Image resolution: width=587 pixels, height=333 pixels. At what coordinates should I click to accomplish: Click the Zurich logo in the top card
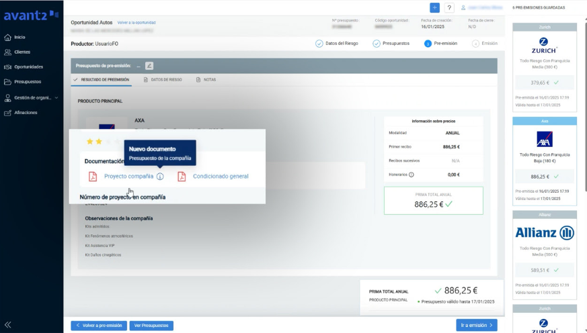(544, 46)
